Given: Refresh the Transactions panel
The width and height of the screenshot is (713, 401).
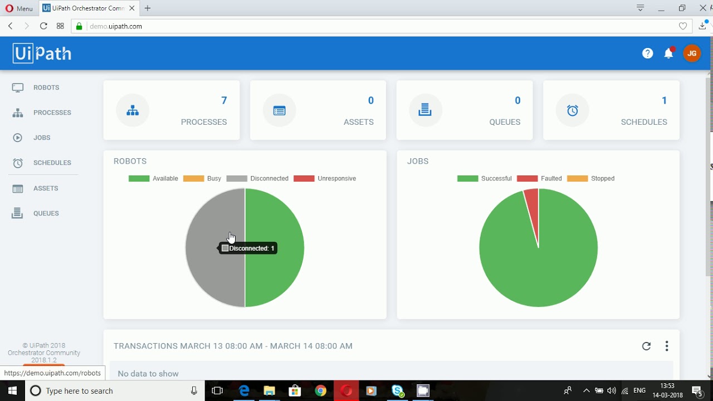Looking at the screenshot, I should coord(646,346).
